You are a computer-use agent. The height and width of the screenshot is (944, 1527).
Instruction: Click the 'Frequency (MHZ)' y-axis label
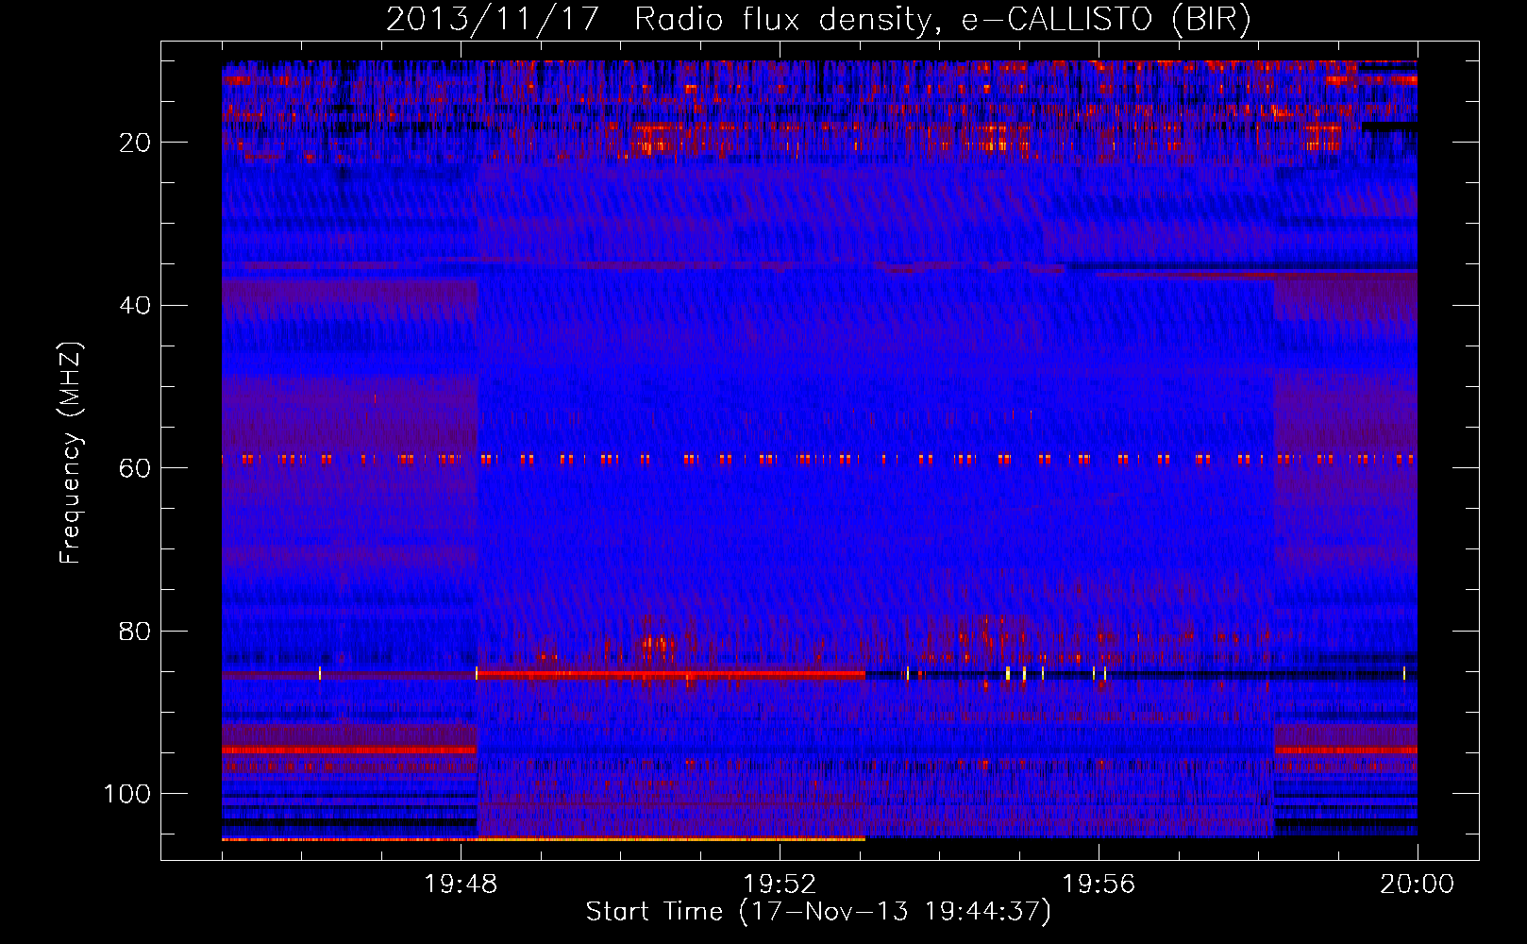click(x=71, y=452)
